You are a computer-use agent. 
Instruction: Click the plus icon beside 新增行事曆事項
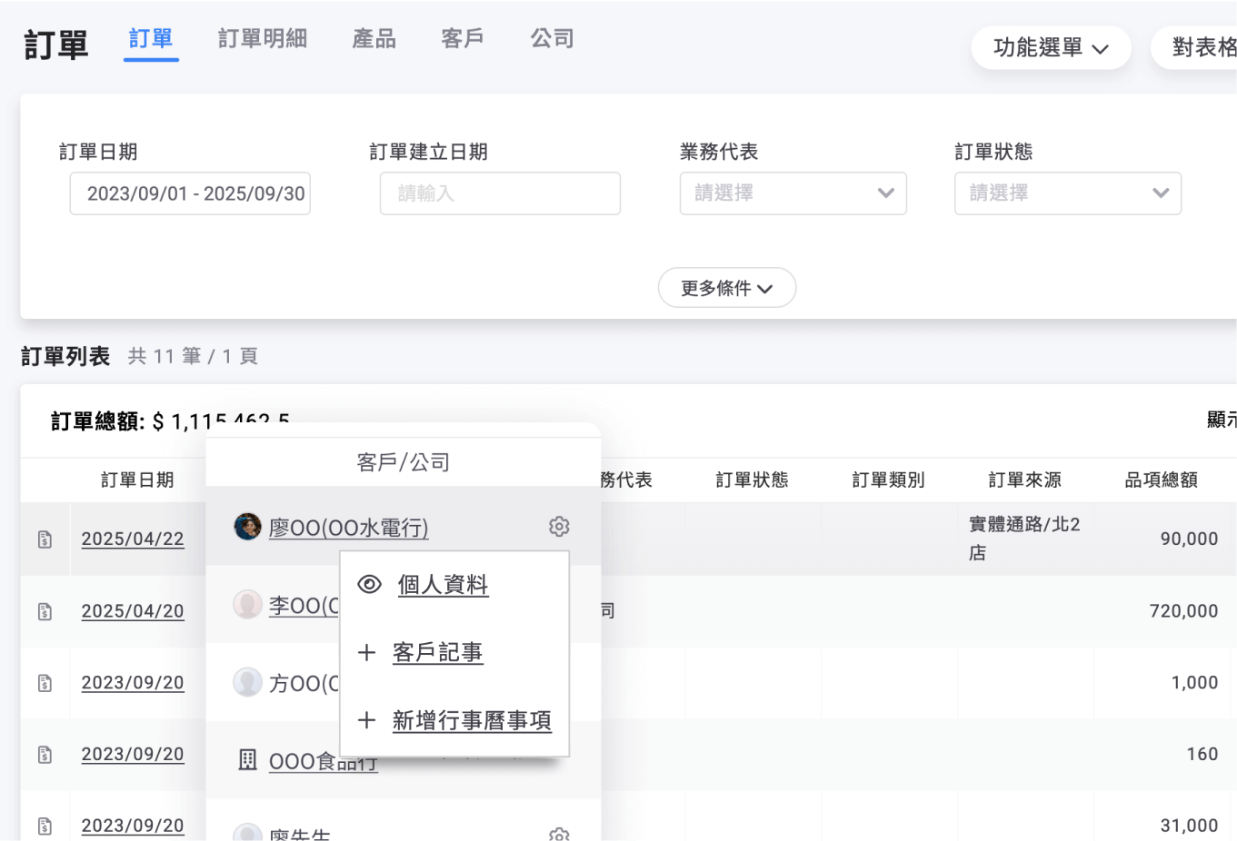click(367, 720)
